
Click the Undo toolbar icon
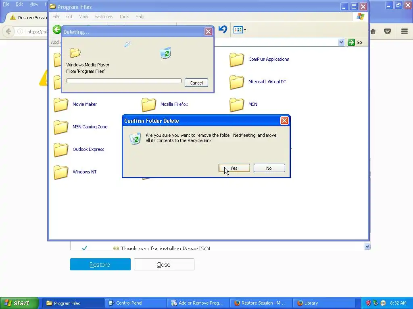[x=223, y=29]
